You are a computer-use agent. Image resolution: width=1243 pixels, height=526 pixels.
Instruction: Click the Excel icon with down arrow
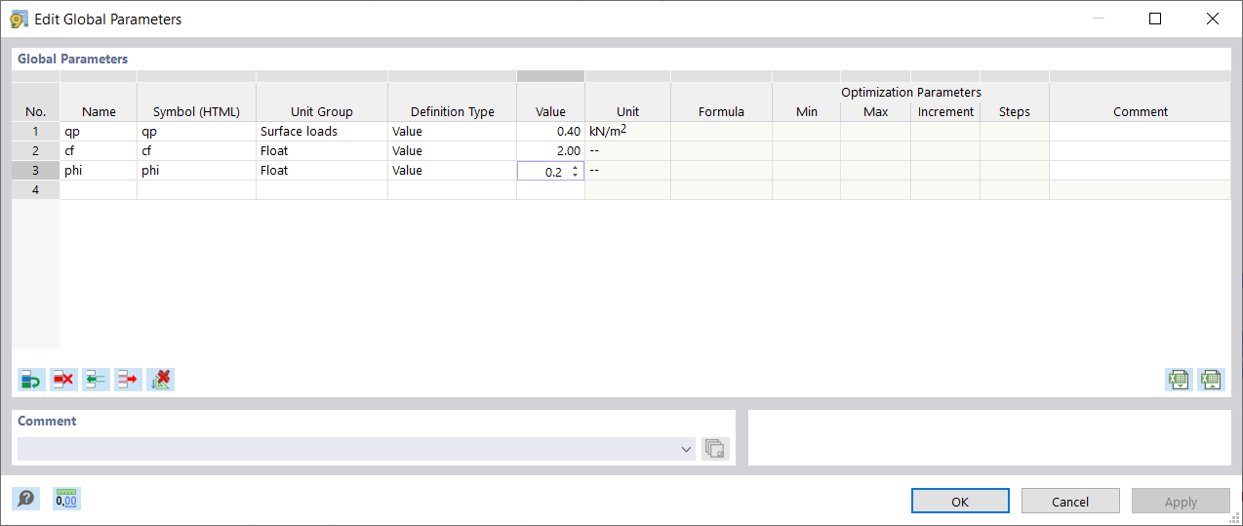(x=1179, y=380)
